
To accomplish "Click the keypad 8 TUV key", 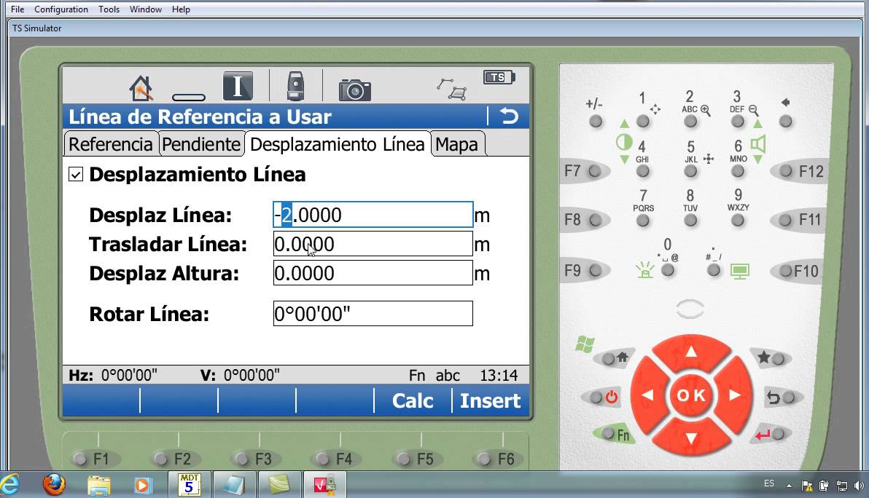I will (690, 220).
